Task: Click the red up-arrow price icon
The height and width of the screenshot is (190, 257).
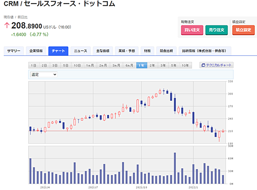Action: (7, 25)
